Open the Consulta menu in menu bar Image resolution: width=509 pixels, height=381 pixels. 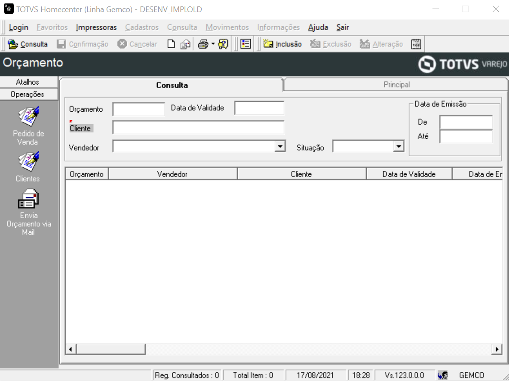pos(182,27)
